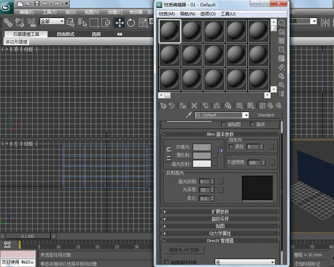Click the eyedropper pick material icon

pos(188,115)
